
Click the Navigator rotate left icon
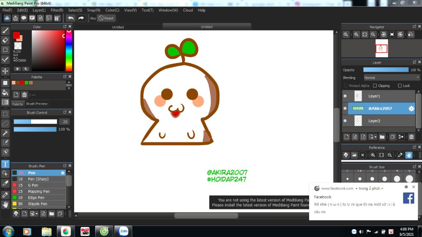tap(384, 35)
